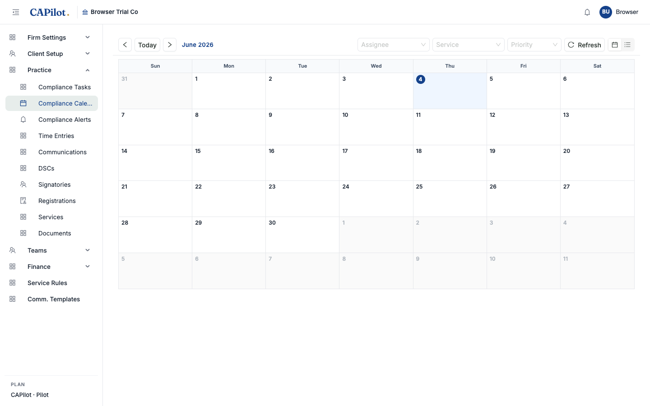Click the Compliance Calendar icon
This screenshot has width=650, height=406.
pos(23,103)
